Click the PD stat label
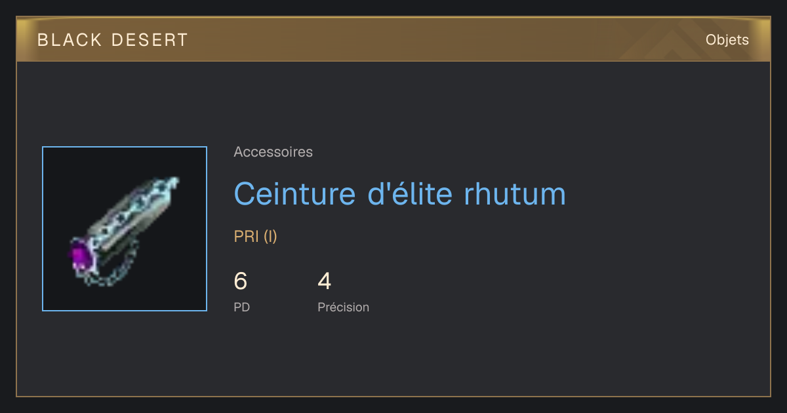This screenshot has height=413, width=787. click(x=242, y=307)
